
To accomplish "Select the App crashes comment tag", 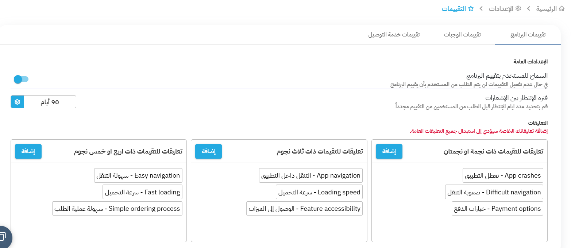I will [503, 175].
